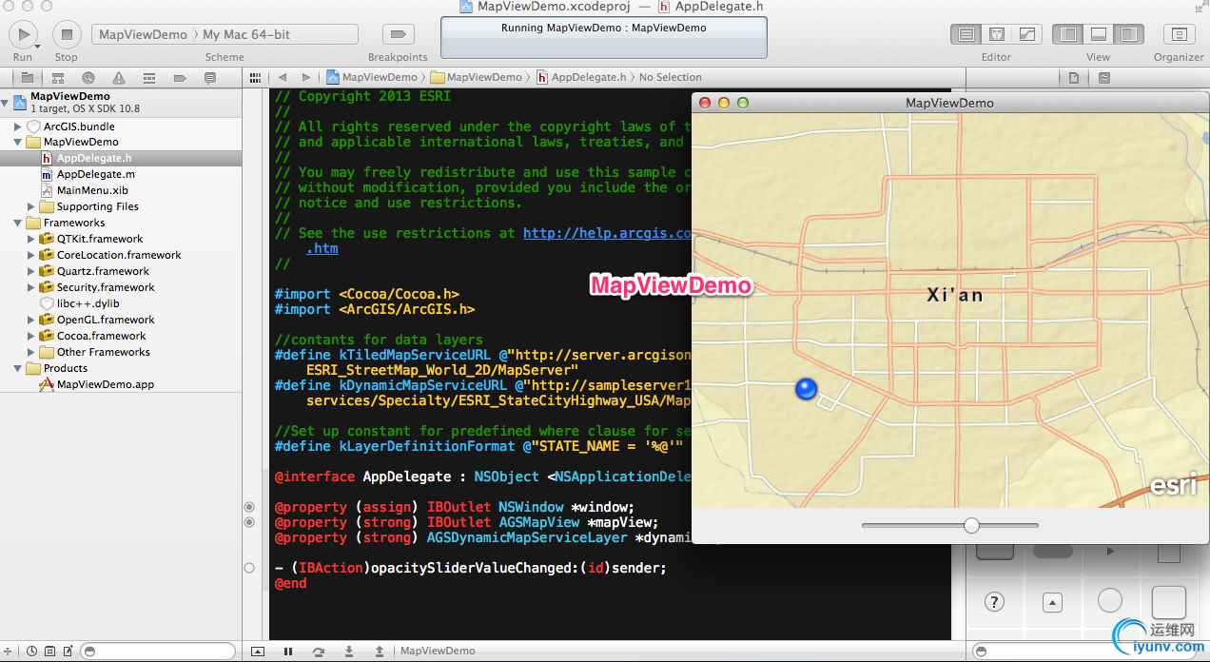Click No Selection in jump bar
This screenshot has width=1210, height=662.
pyautogui.click(x=671, y=77)
